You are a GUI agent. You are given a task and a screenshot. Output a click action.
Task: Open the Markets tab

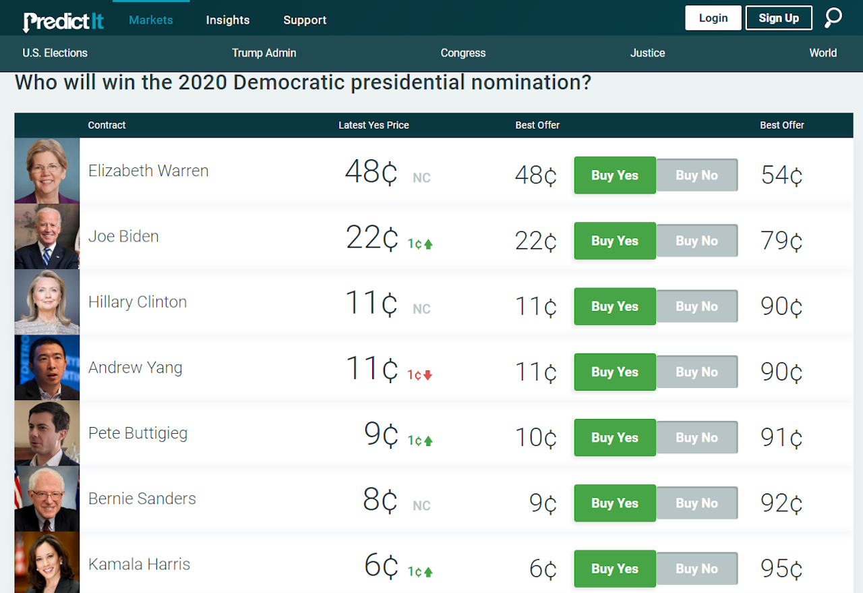[x=151, y=20]
